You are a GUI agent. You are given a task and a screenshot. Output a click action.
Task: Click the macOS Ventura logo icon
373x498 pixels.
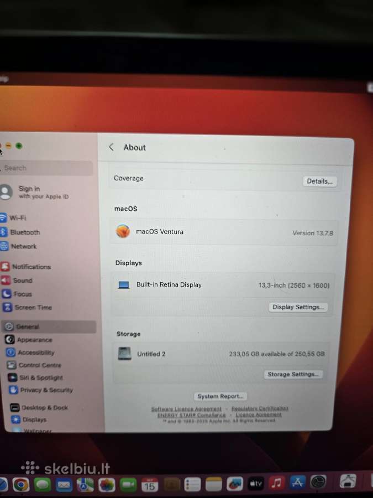click(x=123, y=231)
